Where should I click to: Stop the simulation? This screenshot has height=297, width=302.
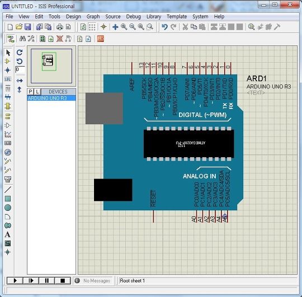pos(63,281)
